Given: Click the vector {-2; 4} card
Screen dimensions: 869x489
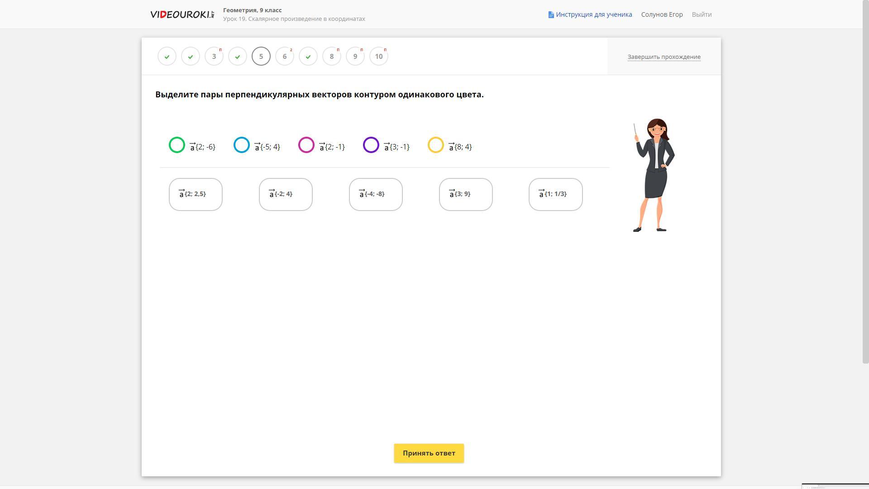Looking at the screenshot, I should click(286, 194).
